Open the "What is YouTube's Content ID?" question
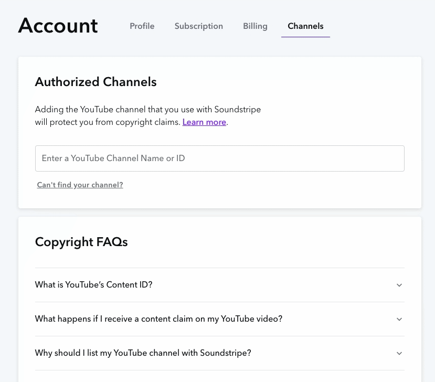Viewport: 435px width, 382px height. (x=94, y=285)
